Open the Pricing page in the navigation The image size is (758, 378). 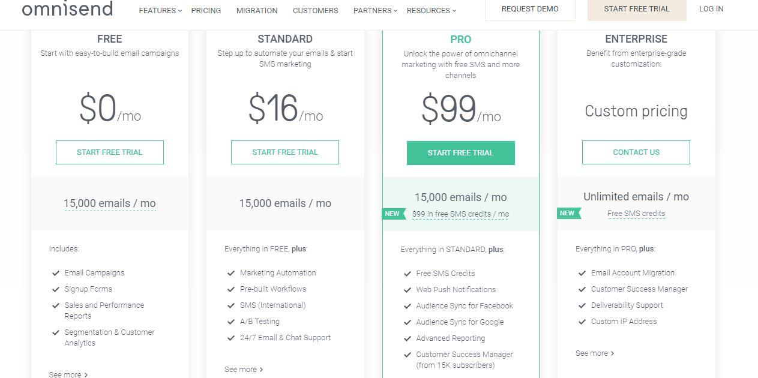tap(206, 10)
